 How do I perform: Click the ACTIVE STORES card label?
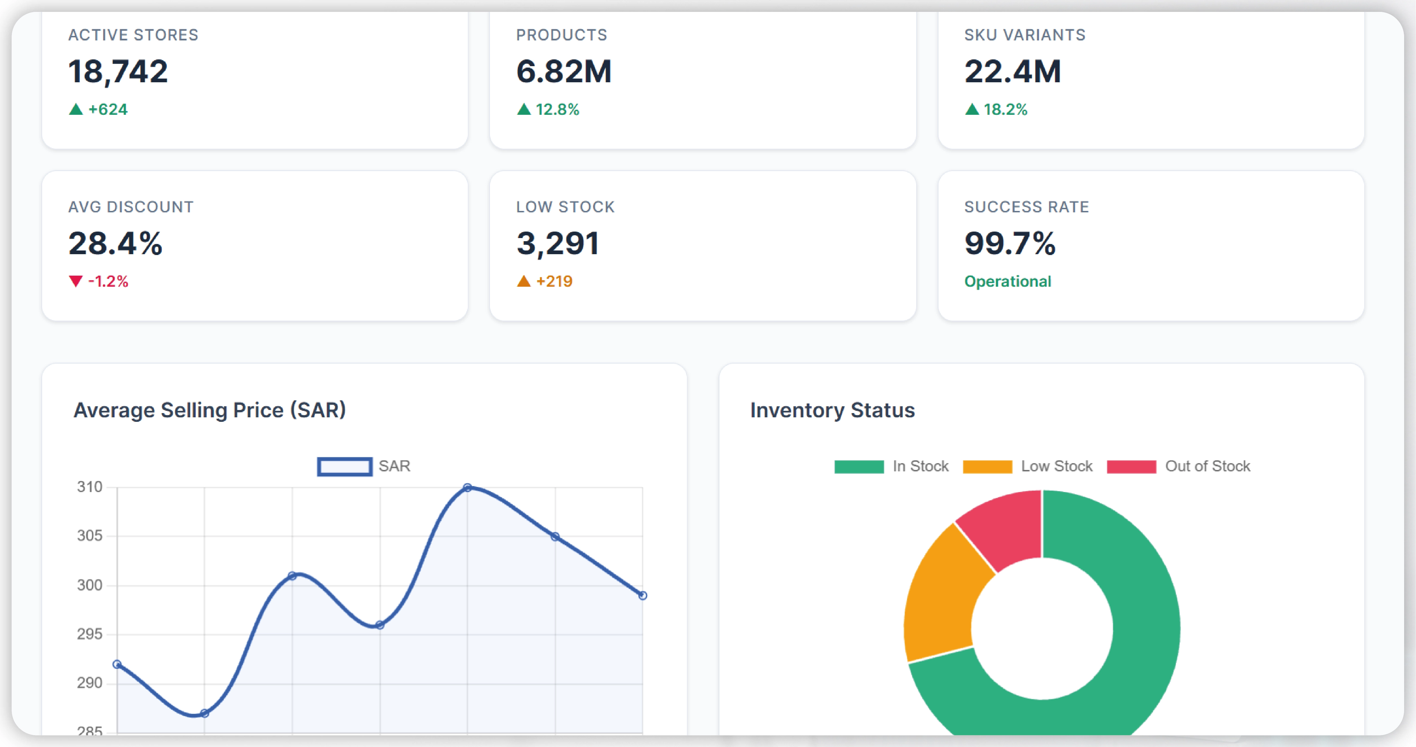coord(133,35)
